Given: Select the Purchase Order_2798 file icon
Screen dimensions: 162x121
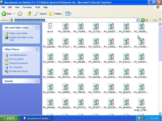Looking at the screenshot, I should click(x=141, y=102).
